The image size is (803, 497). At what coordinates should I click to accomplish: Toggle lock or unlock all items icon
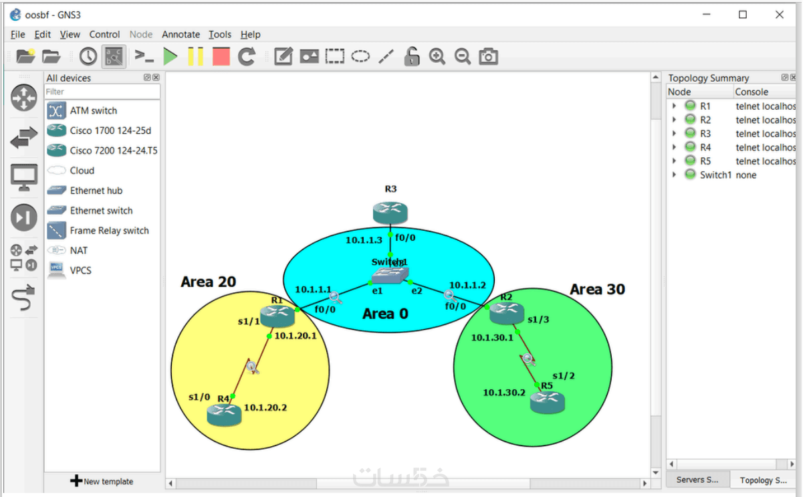pyautogui.click(x=412, y=57)
